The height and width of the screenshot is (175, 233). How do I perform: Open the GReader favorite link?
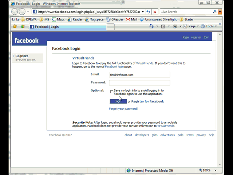115,19
